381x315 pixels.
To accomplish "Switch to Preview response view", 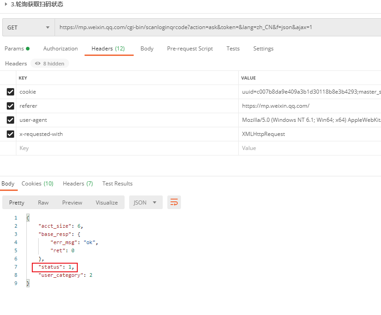I will click(x=72, y=203).
